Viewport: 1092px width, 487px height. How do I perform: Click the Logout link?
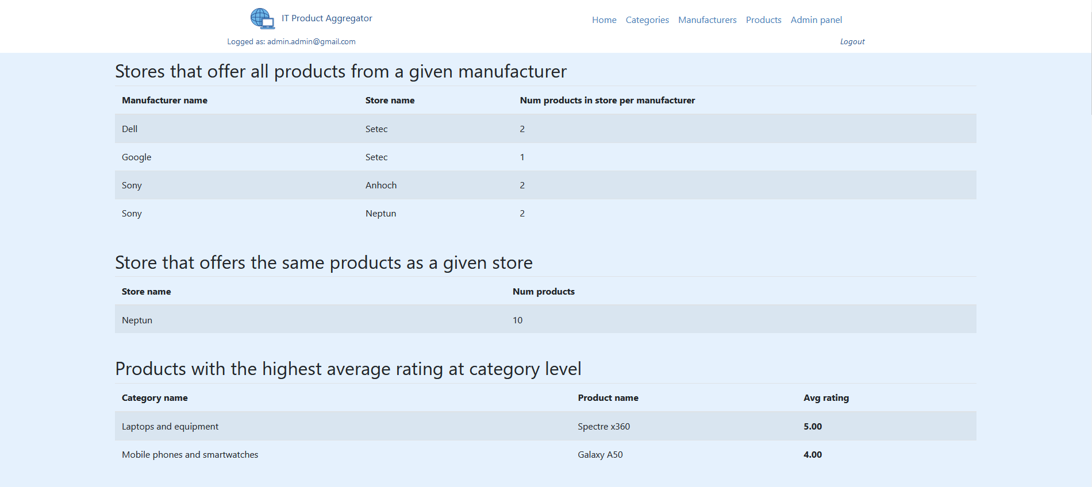pyautogui.click(x=852, y=42)
